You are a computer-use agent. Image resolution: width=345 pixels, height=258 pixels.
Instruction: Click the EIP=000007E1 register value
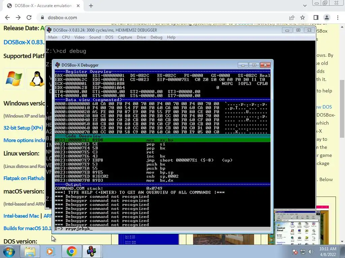tap(173, 79)
